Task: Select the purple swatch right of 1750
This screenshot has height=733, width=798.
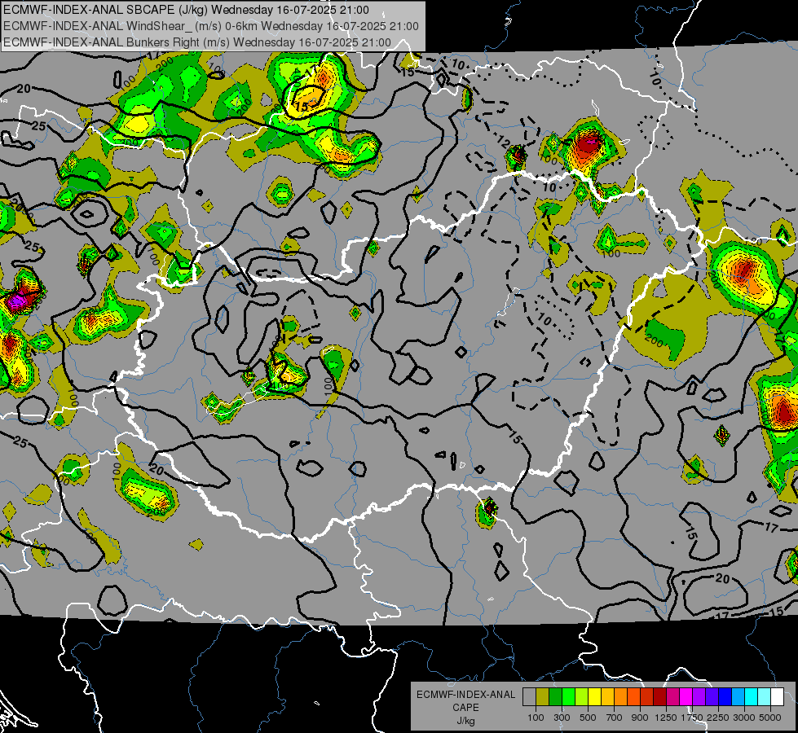Action: [x=699, y=697]
